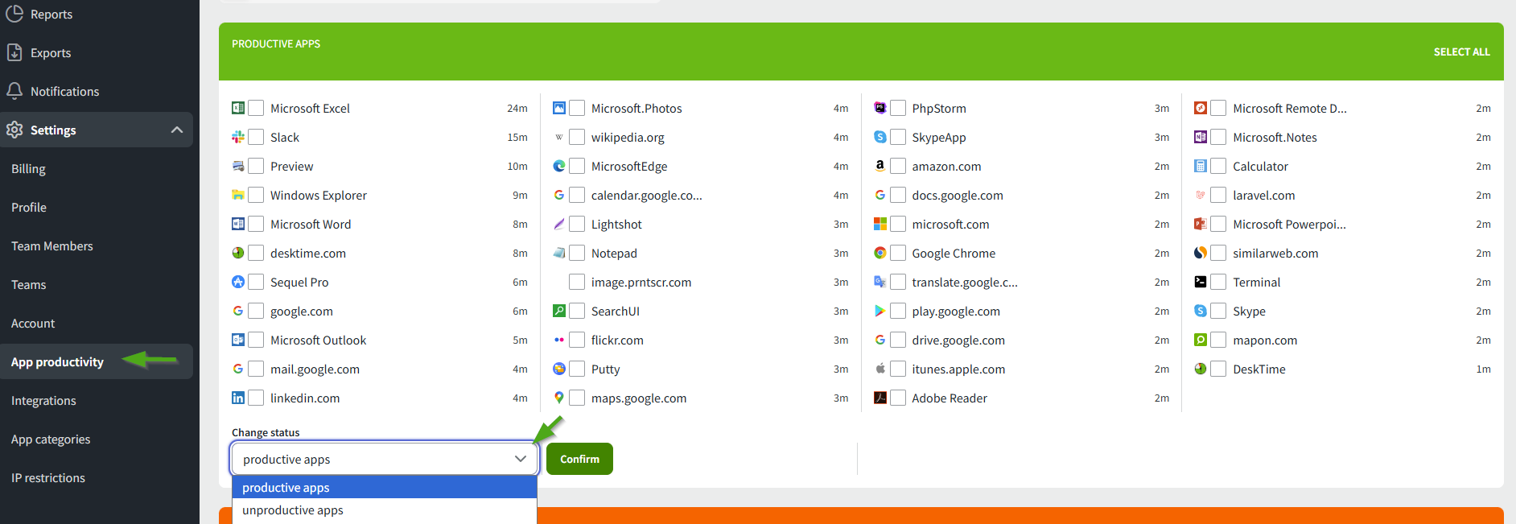Open App productivity page
The image size is (1516, 524).
click(x=97, y=361)
